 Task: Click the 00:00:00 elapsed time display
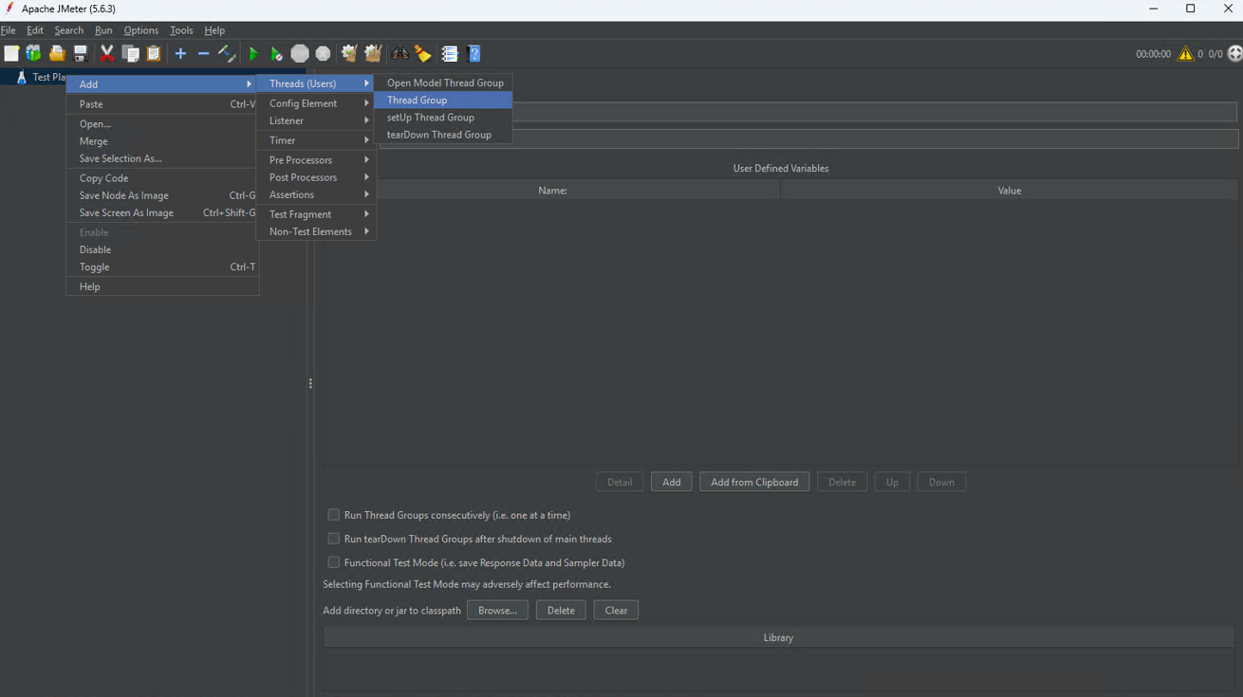(x=1153, y=54)
